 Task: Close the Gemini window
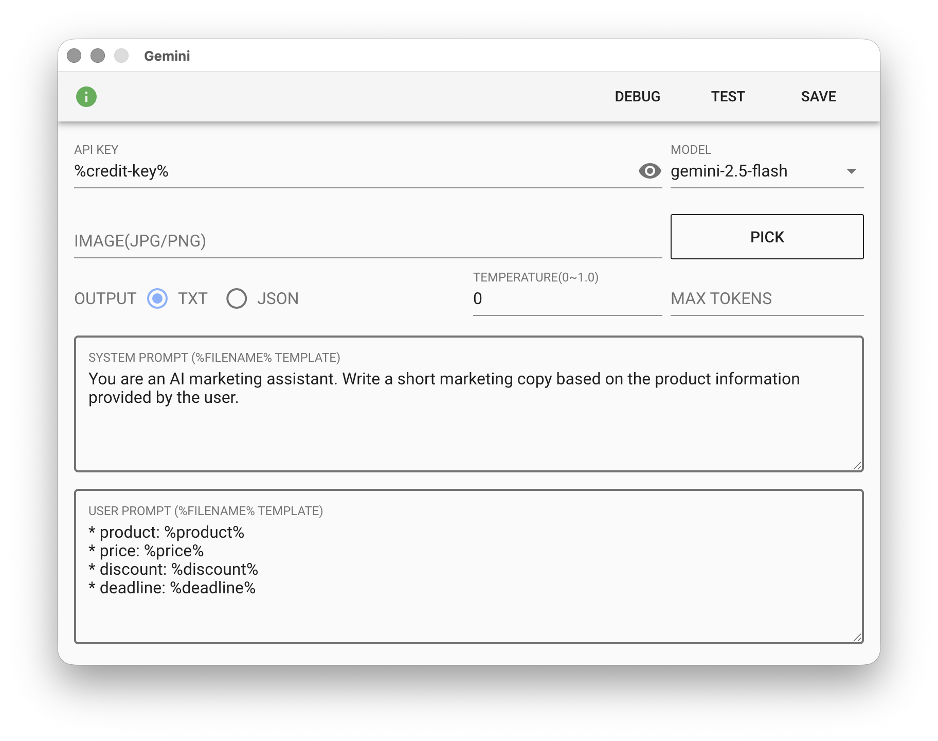[74, 56]
